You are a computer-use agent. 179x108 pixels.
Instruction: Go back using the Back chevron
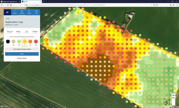8,18
